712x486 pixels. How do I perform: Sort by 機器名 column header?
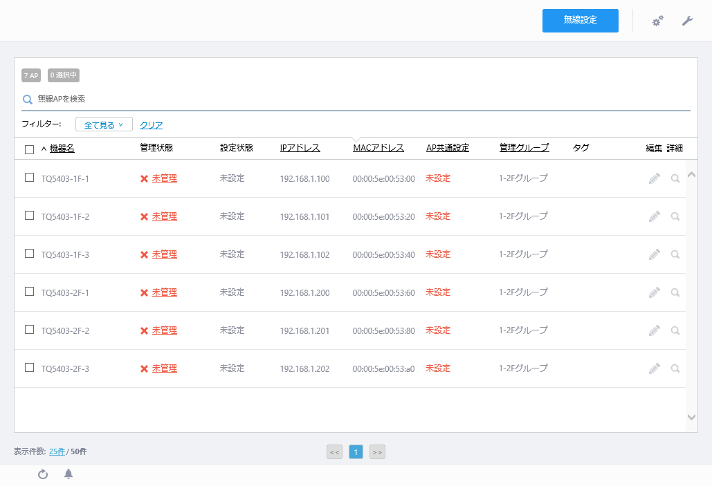62,149
